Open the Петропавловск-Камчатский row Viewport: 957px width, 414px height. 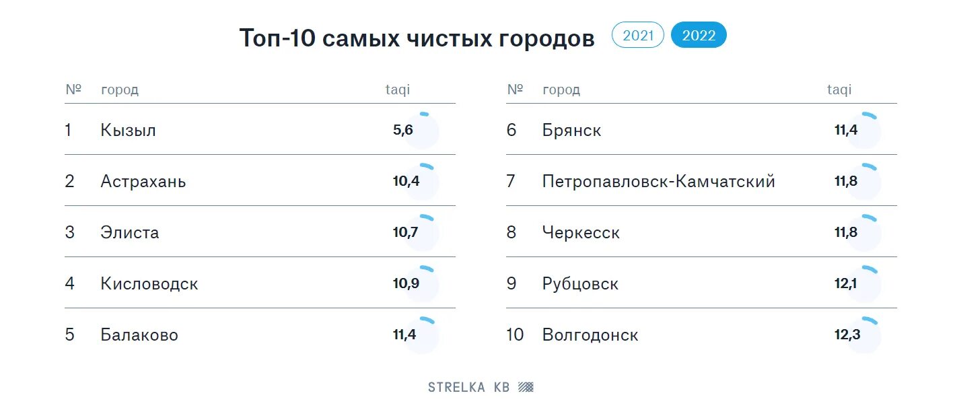coord(658,182)
